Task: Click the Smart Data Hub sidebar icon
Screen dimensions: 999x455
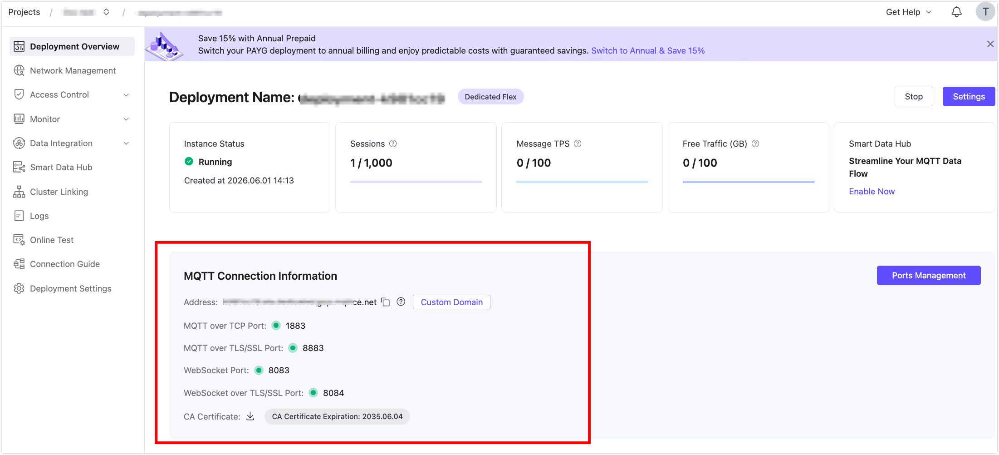Action: point(19,167)
